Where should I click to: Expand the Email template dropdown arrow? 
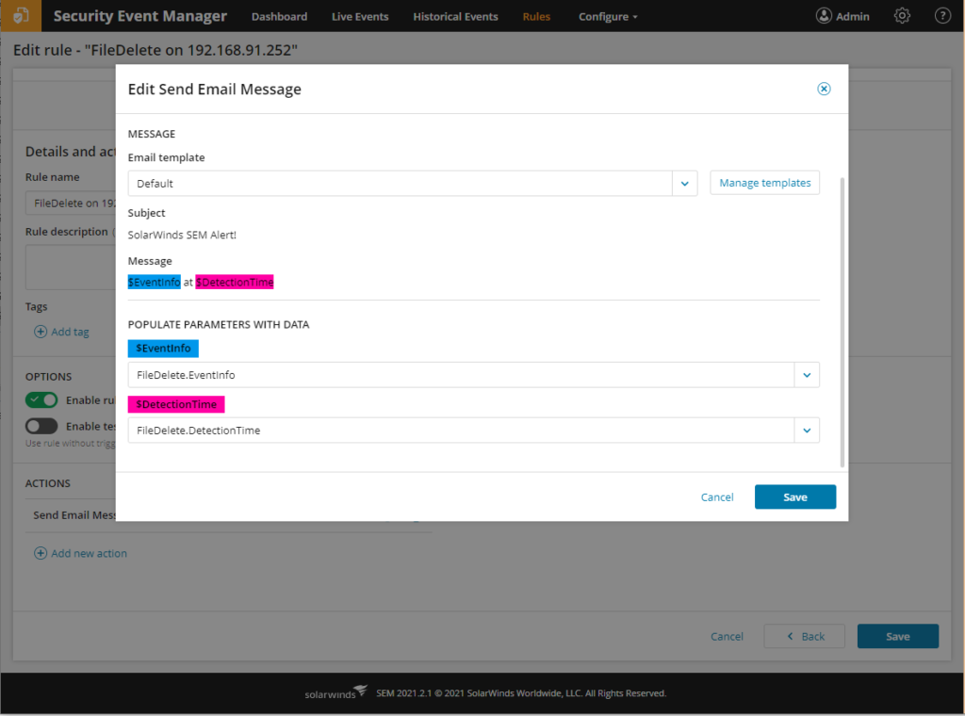pos(684,184)
